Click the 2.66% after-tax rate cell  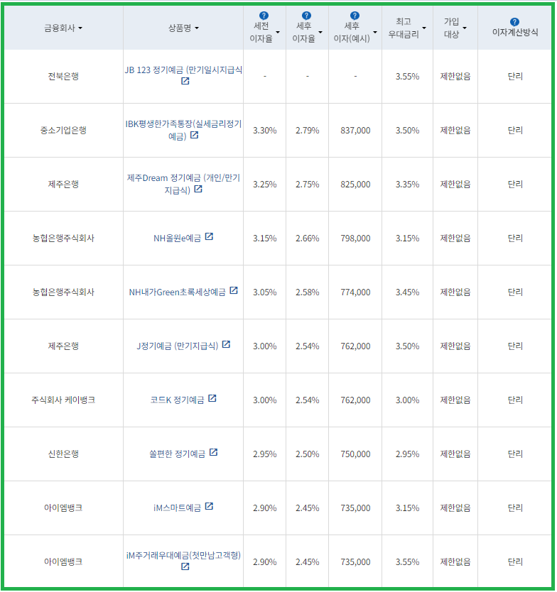pos(307,239)
